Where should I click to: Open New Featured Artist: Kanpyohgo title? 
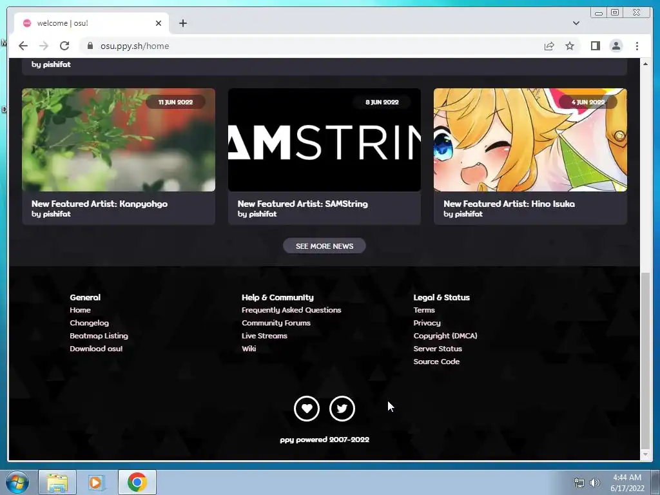pos(99,204)
